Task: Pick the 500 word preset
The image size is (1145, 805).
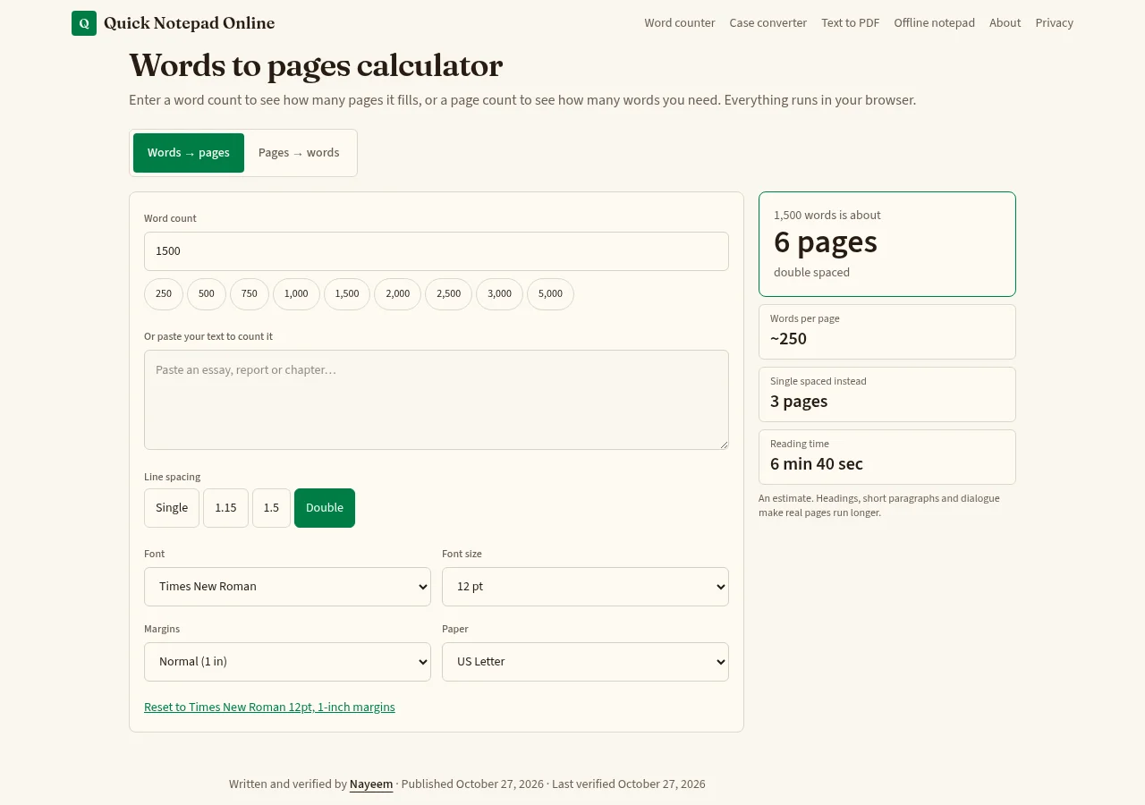Action: click(x=207, y=294)
